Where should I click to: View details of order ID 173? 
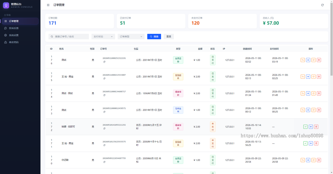(308, 110)
